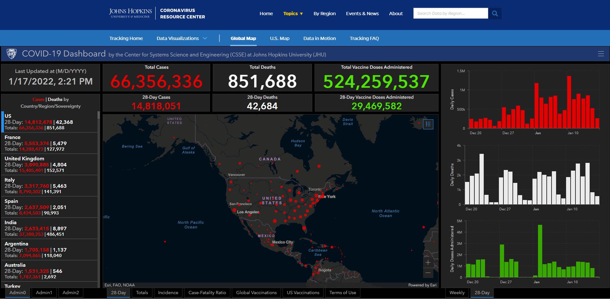The height and width of the screenshot is (299, 610).
Task: Open Data in Motion
Action: [319, 38]
